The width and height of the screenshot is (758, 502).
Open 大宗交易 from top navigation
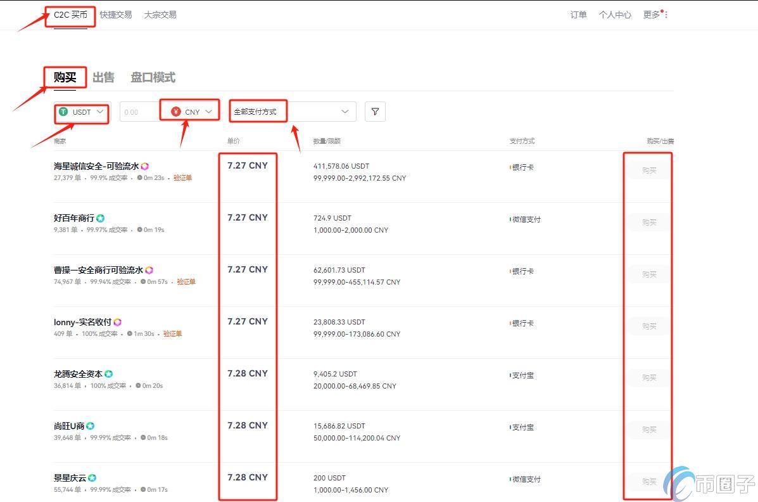[x=160, y=15]
